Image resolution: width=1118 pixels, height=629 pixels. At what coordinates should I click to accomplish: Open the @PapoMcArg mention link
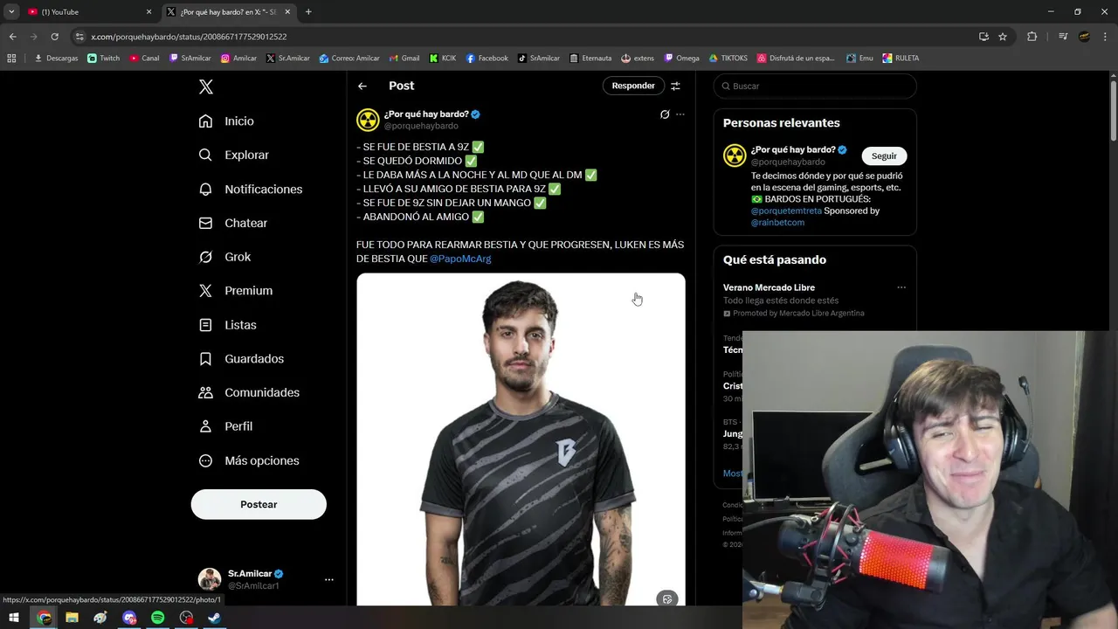click(460, 259)
